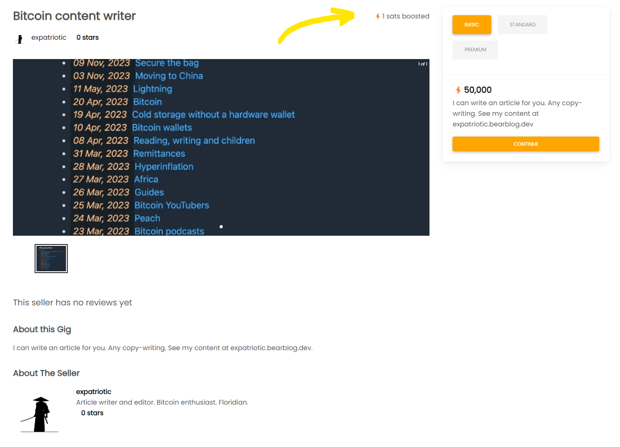Select the gig image thumbnail
The height and width of the screenshot is (447, 620).
point(51,258)
